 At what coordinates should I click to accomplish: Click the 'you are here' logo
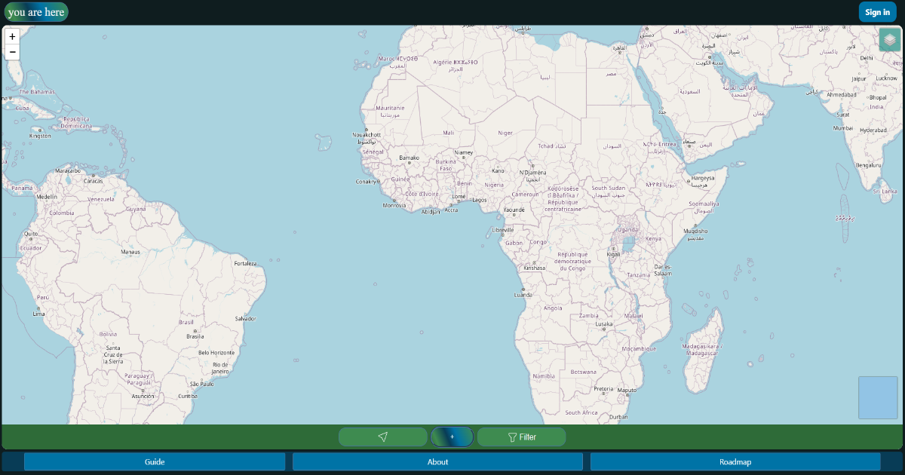35,12
